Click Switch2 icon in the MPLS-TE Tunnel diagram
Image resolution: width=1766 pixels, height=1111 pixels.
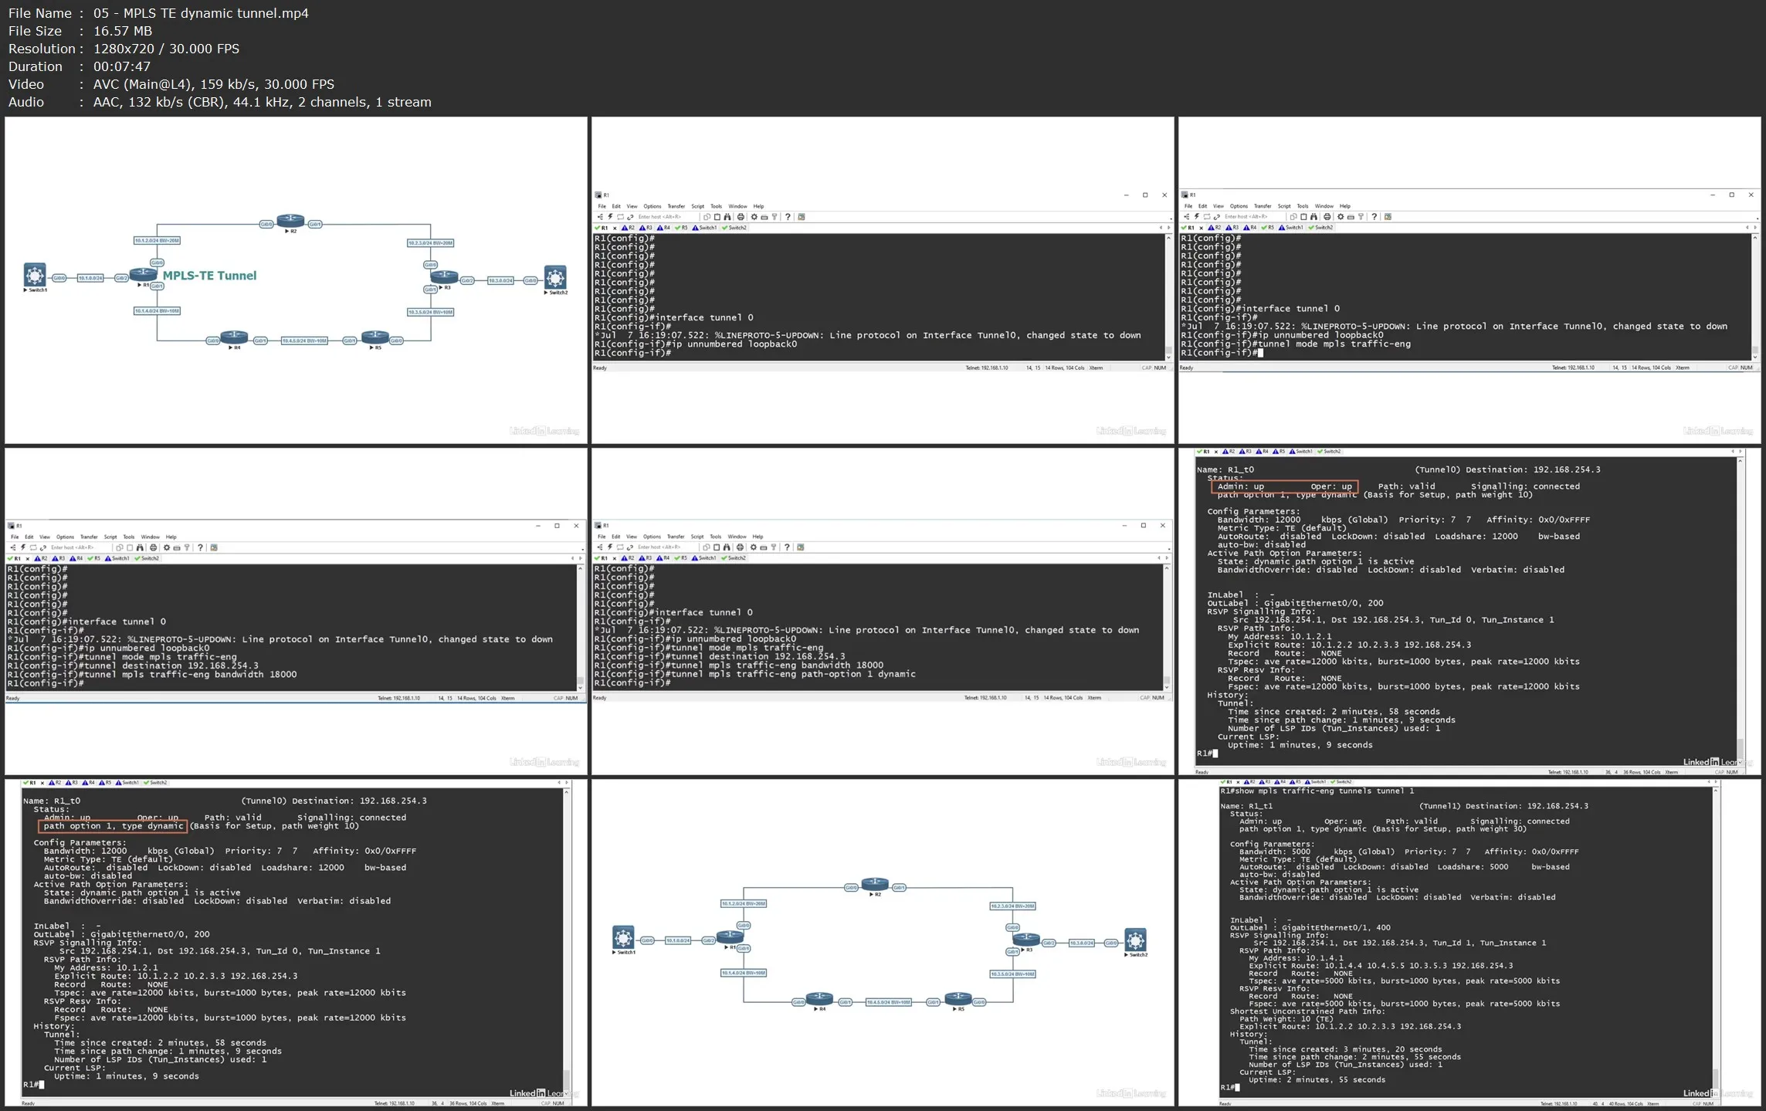[x=555, y=277]
